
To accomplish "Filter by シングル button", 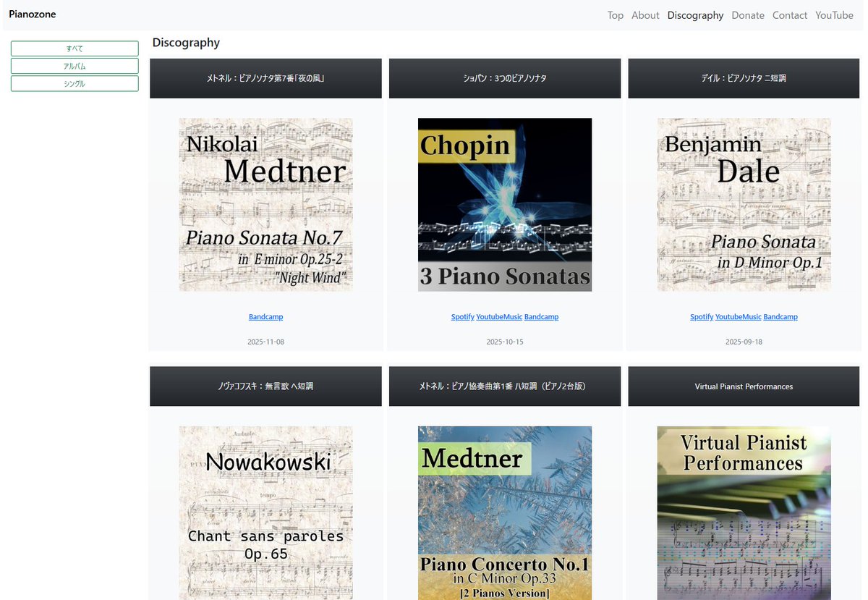I will click(75, 83).
